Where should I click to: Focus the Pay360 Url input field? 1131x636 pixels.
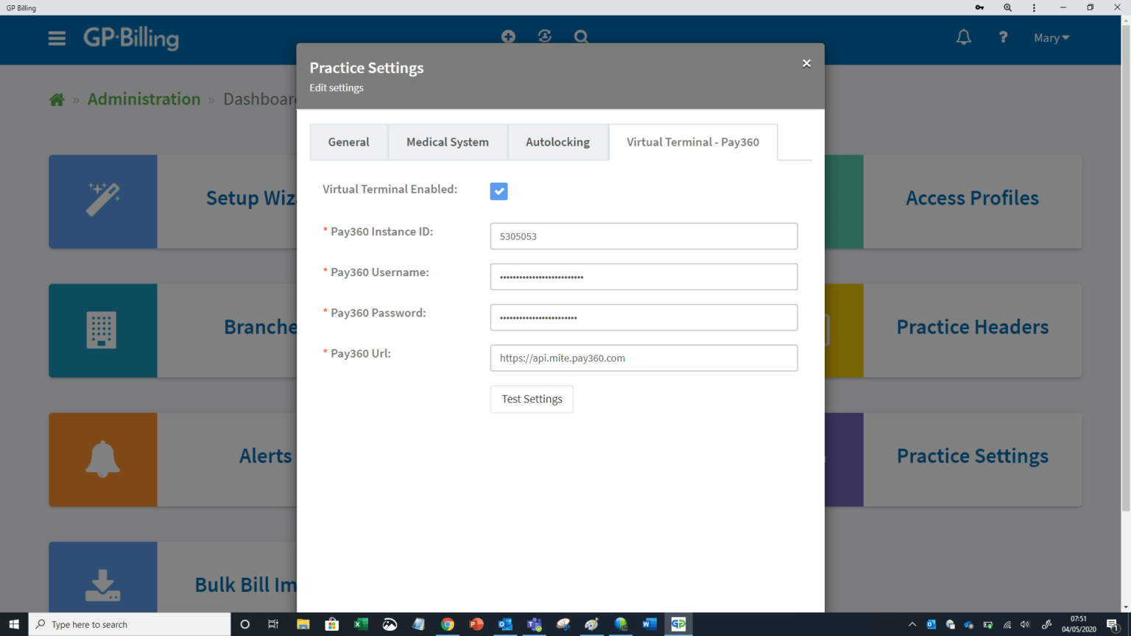click(644, 358)
